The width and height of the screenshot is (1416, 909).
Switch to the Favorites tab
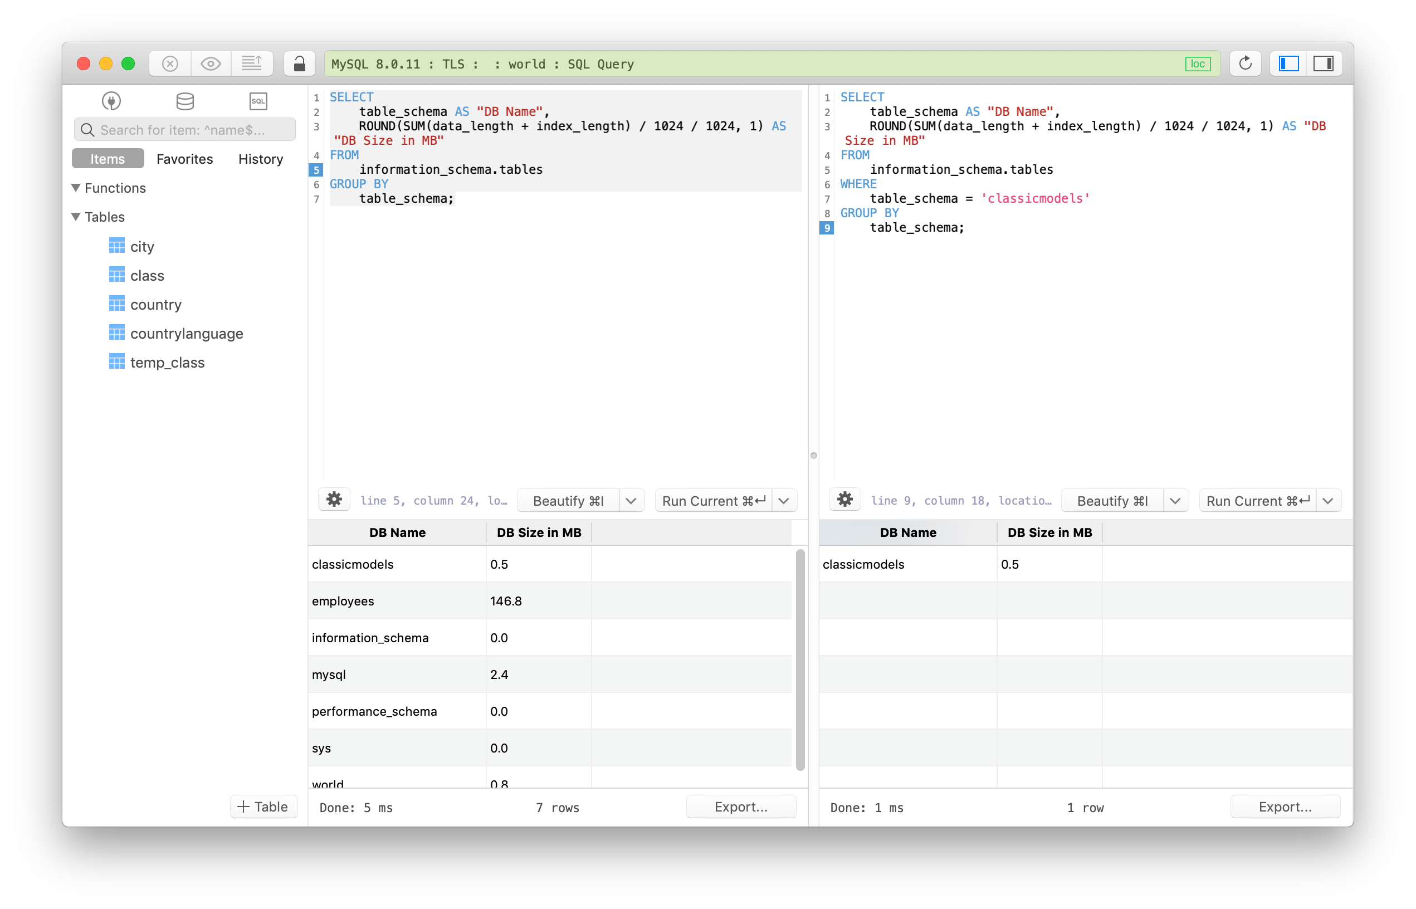(184, 158)
